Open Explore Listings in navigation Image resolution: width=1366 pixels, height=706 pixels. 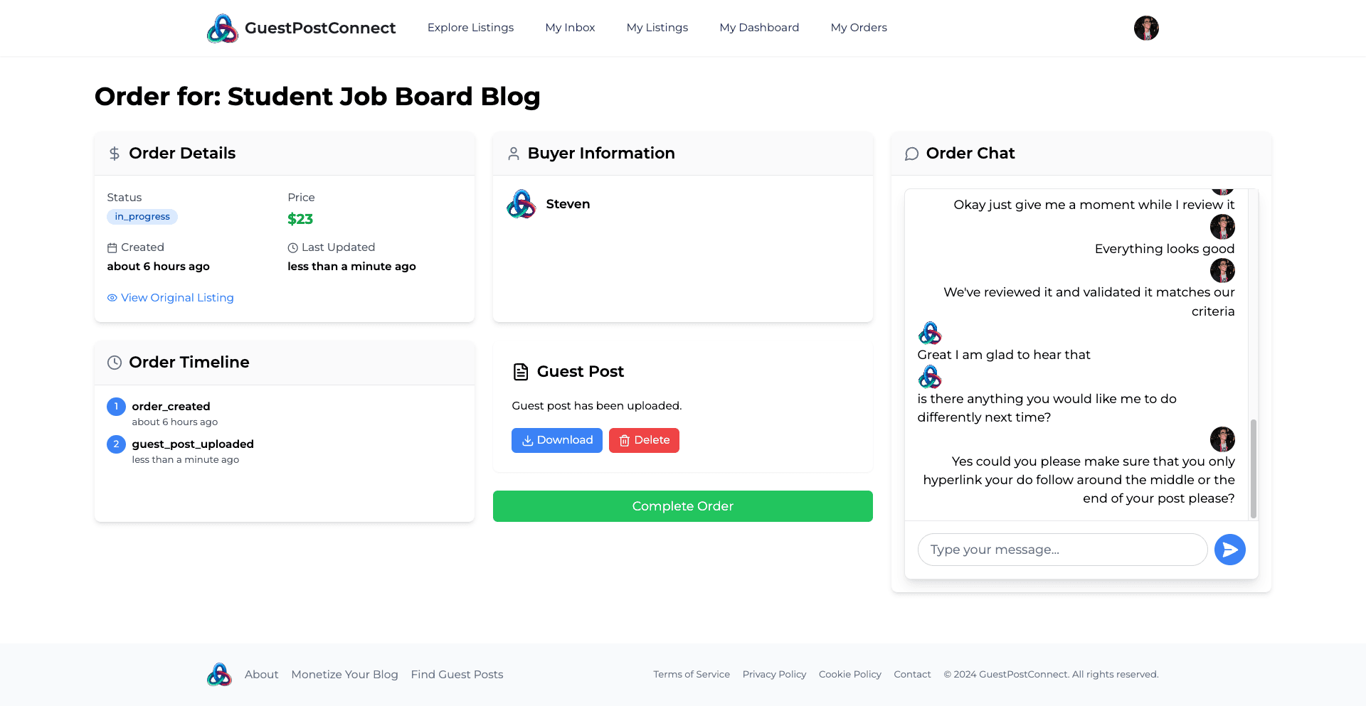pyautogui.click(x=470, y=28)
